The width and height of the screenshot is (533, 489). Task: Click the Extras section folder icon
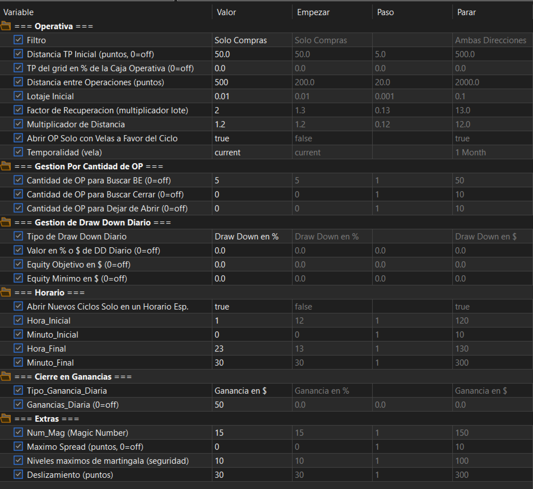pos(6,418)
